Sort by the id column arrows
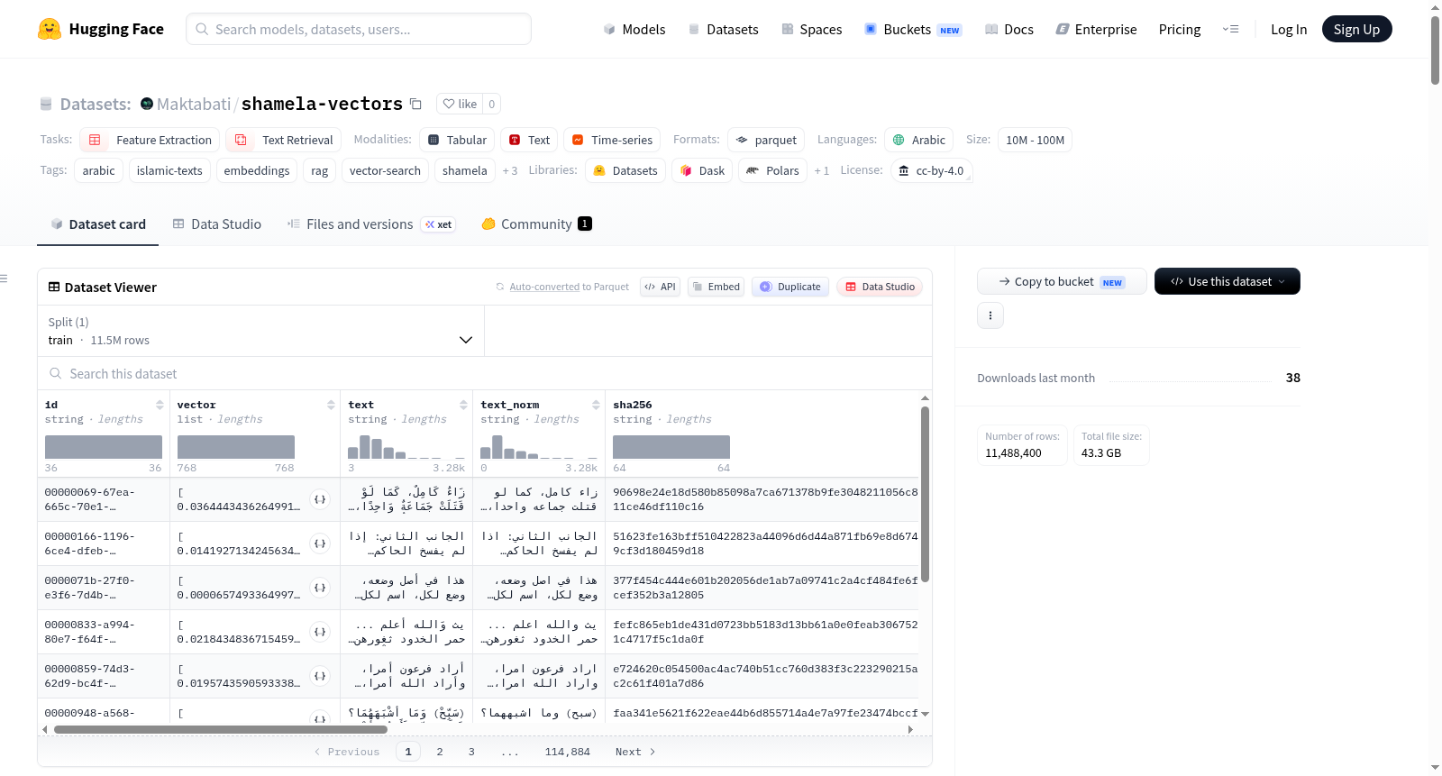 pyautogui.click(x=160, y=405)
